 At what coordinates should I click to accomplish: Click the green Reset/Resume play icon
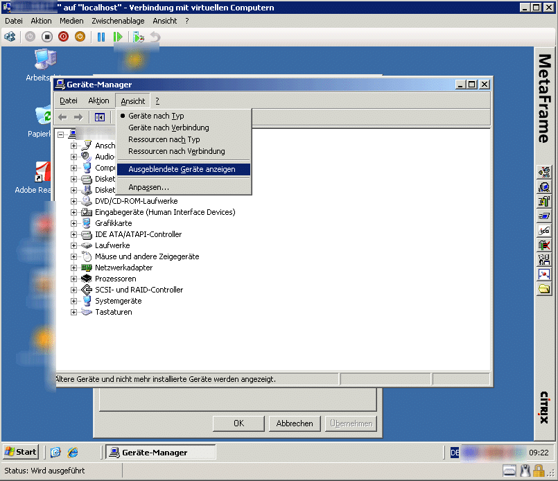click(x=118, y=37)
